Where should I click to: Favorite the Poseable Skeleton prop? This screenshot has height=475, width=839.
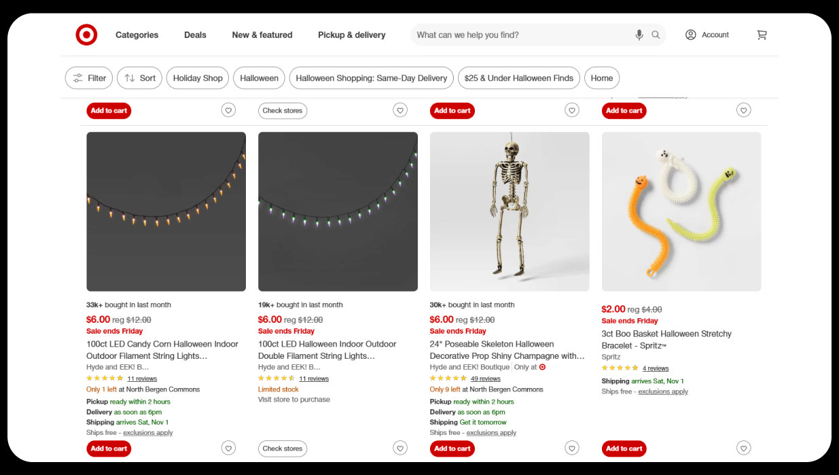coord(572,448)
